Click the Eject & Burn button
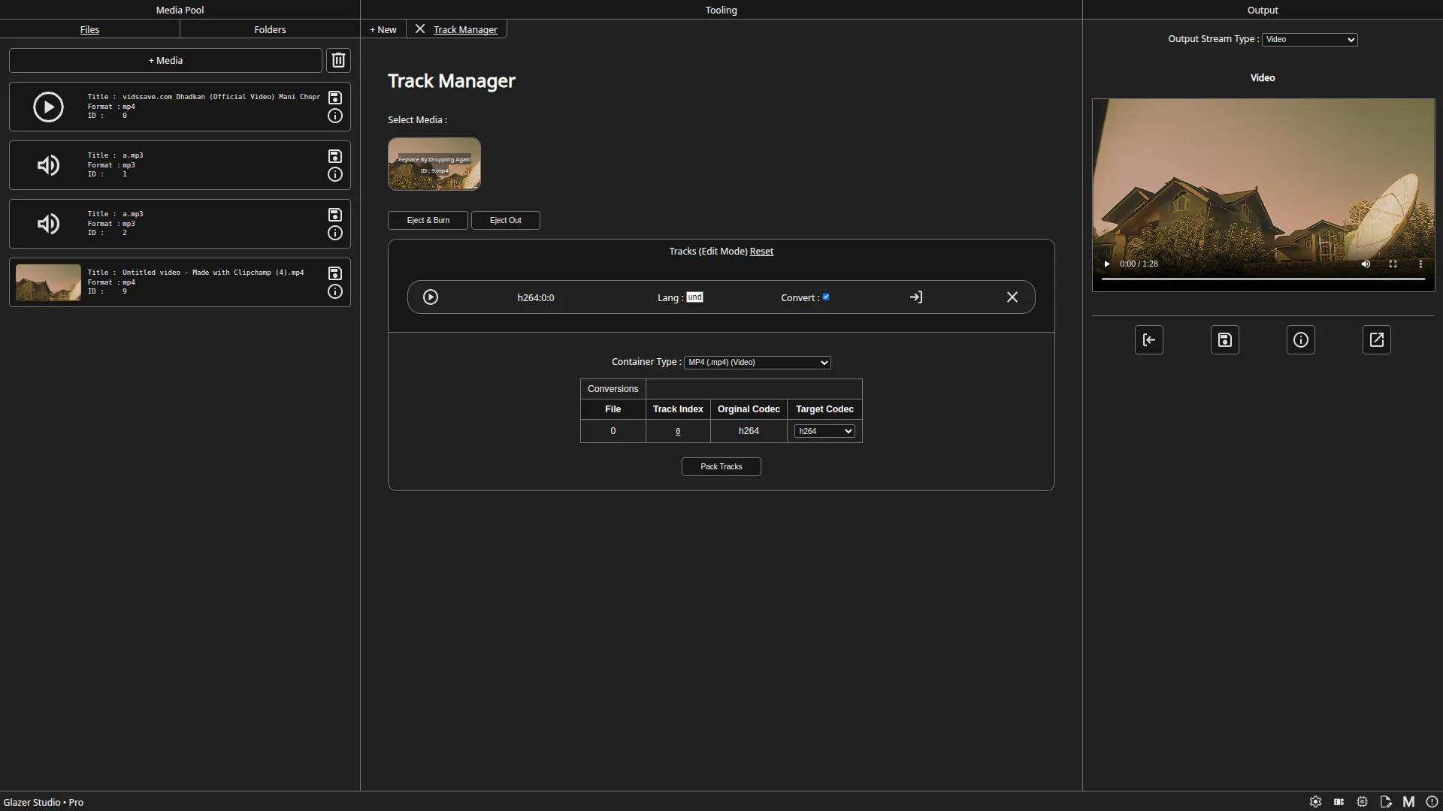The width and height of the screenshot is (1443, 811). tap(428, 220)
